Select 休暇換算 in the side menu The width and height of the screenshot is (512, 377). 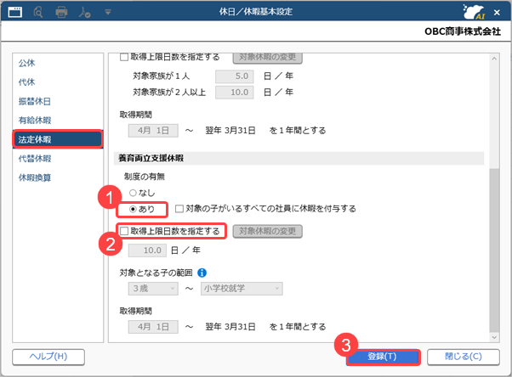click(35, 177)
